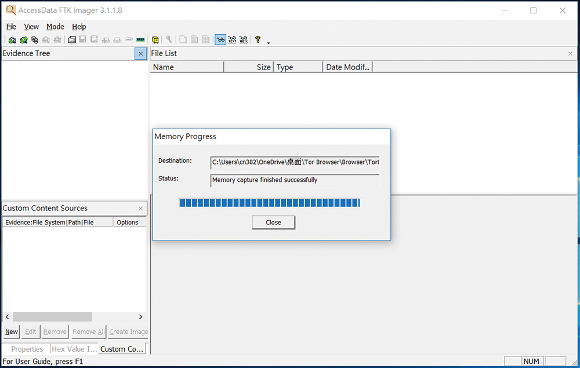Click the Status text field
580x368 pixels.
[x=295, y=180]
